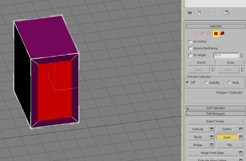Select Edge sub-object level icon
Viewport: 246px width, 161px height.
point(202,33)
